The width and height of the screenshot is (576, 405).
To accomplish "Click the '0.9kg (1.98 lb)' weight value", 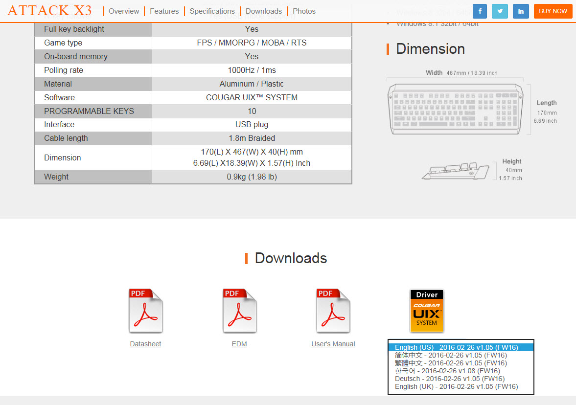I will tap(252, 177).
